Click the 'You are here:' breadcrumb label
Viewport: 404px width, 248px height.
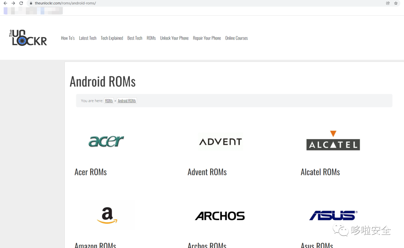coord(92,101)
